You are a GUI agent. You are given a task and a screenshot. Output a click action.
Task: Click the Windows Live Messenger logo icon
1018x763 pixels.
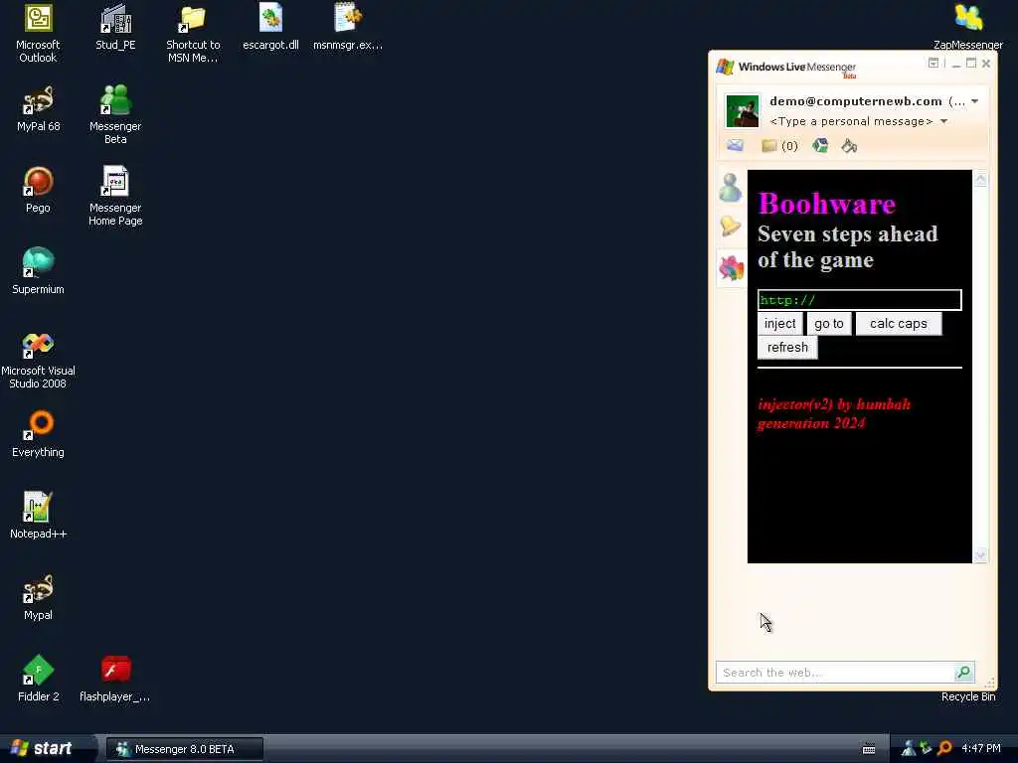(x=725, y=67)
